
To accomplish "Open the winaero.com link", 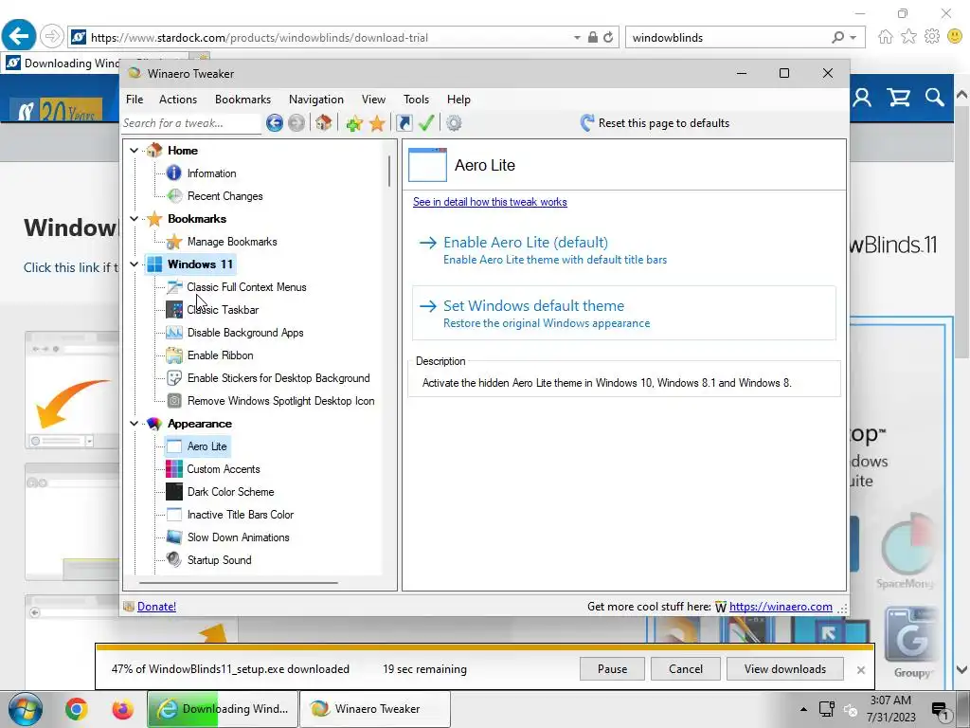I will 781,607.
